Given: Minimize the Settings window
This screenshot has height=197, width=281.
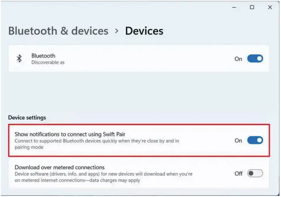Looking at the screenshot, I should [x=235, y=8].
